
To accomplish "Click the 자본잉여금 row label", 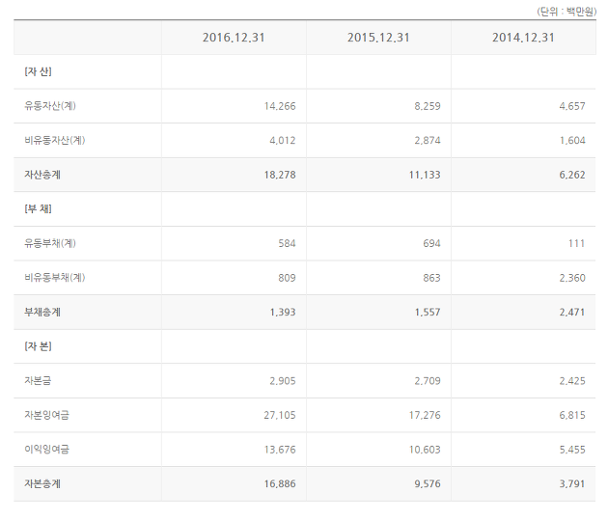I will [x=47, y=415].
